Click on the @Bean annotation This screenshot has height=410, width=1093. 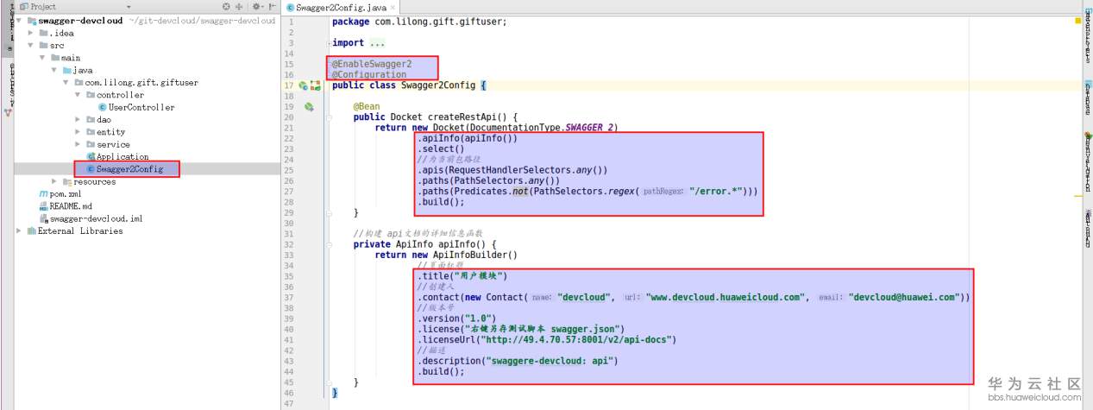(x=367, y=107)
